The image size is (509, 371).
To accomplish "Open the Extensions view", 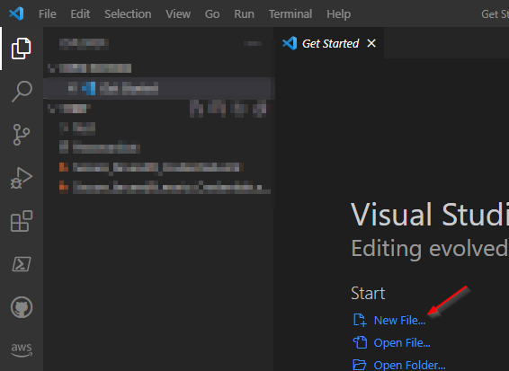I will tap(22, 221).
